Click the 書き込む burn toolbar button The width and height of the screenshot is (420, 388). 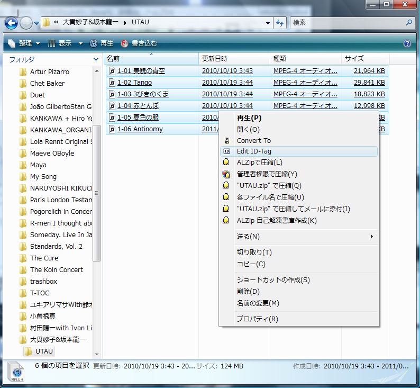[x=139, y=43]
